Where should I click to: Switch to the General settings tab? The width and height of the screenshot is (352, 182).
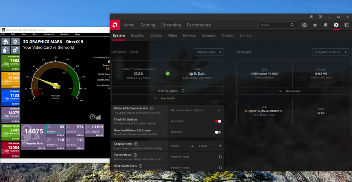[x=246, y=35]
